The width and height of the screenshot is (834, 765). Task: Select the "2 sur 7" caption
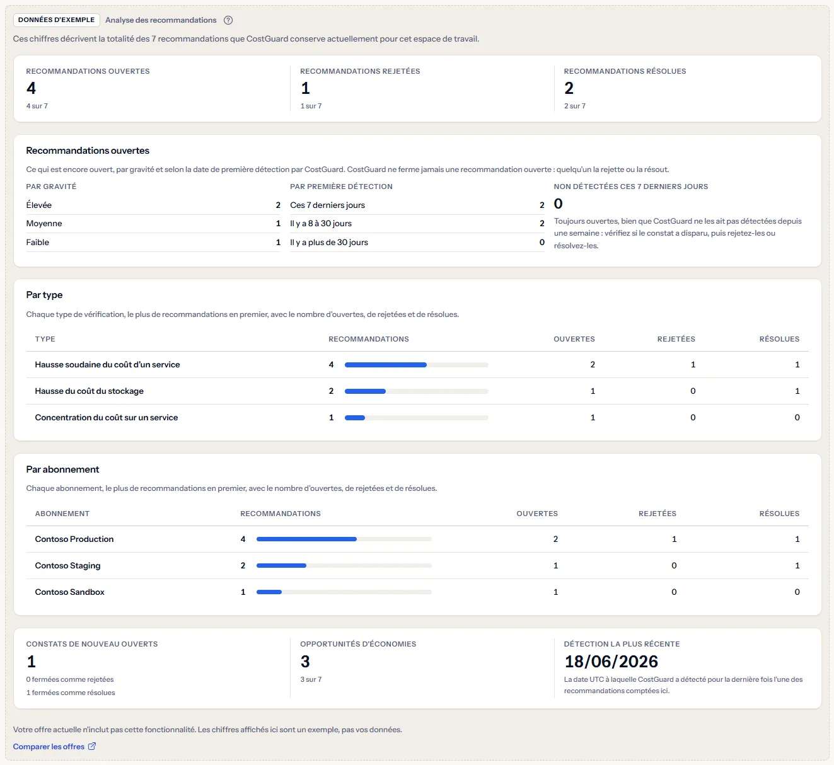575,106
